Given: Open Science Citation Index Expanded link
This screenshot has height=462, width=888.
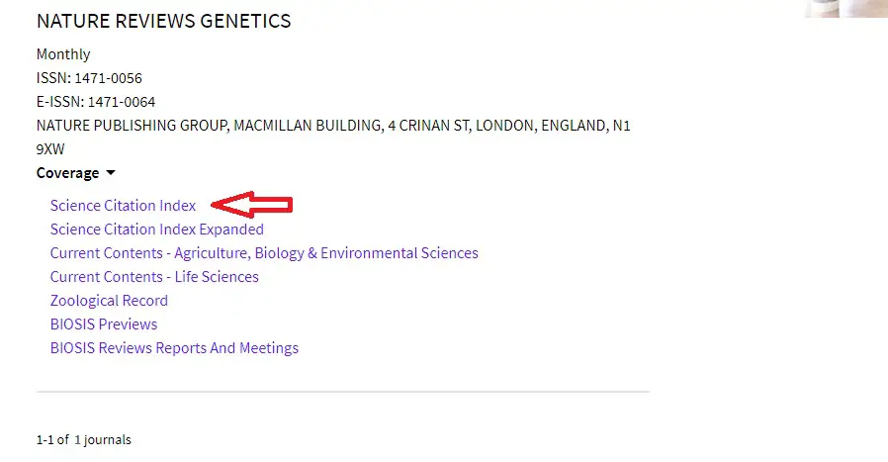Looking at the screenshot, I should (x=157, y=229).
